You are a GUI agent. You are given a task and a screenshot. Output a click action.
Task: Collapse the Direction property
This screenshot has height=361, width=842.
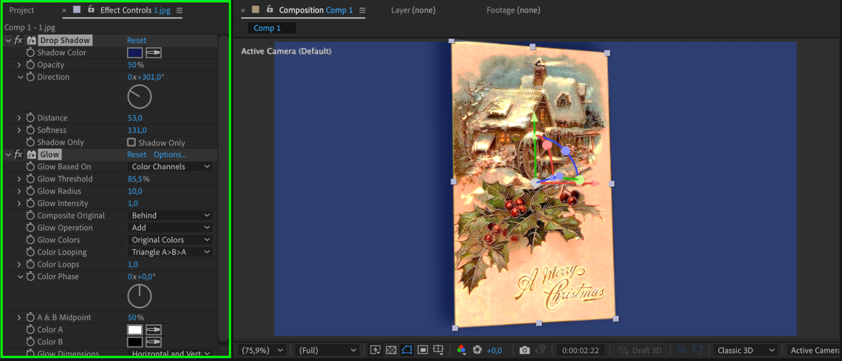(x=20, y=77)
